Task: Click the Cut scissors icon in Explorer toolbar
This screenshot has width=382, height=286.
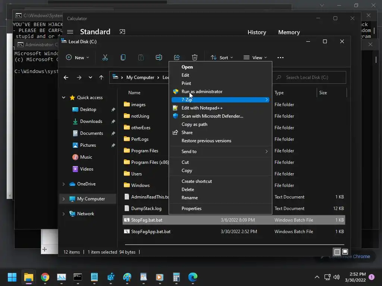Action: (105, 57)
